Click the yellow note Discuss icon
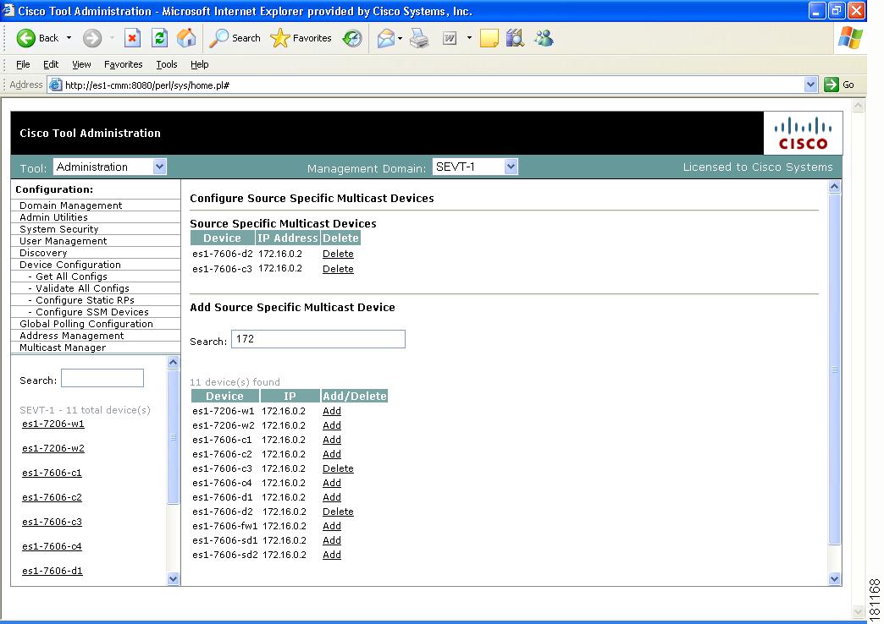This screenshot has height=624, width=884. coord(489,38)
